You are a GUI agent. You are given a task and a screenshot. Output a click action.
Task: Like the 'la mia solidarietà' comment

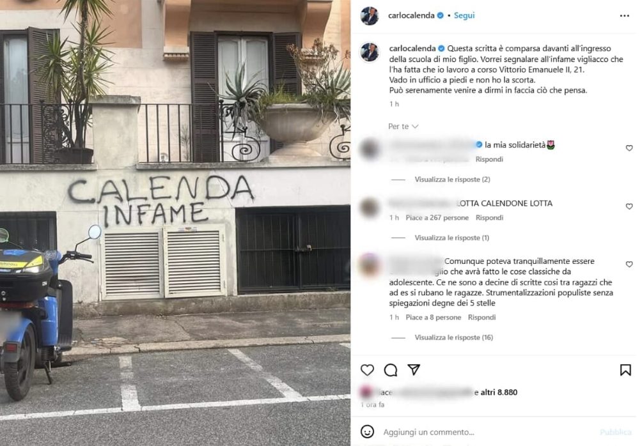click(629, 148)
